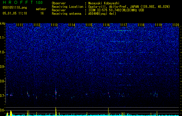Click the Receiving Location label
This screenshot has height=116, width=182.
point(67,7)
